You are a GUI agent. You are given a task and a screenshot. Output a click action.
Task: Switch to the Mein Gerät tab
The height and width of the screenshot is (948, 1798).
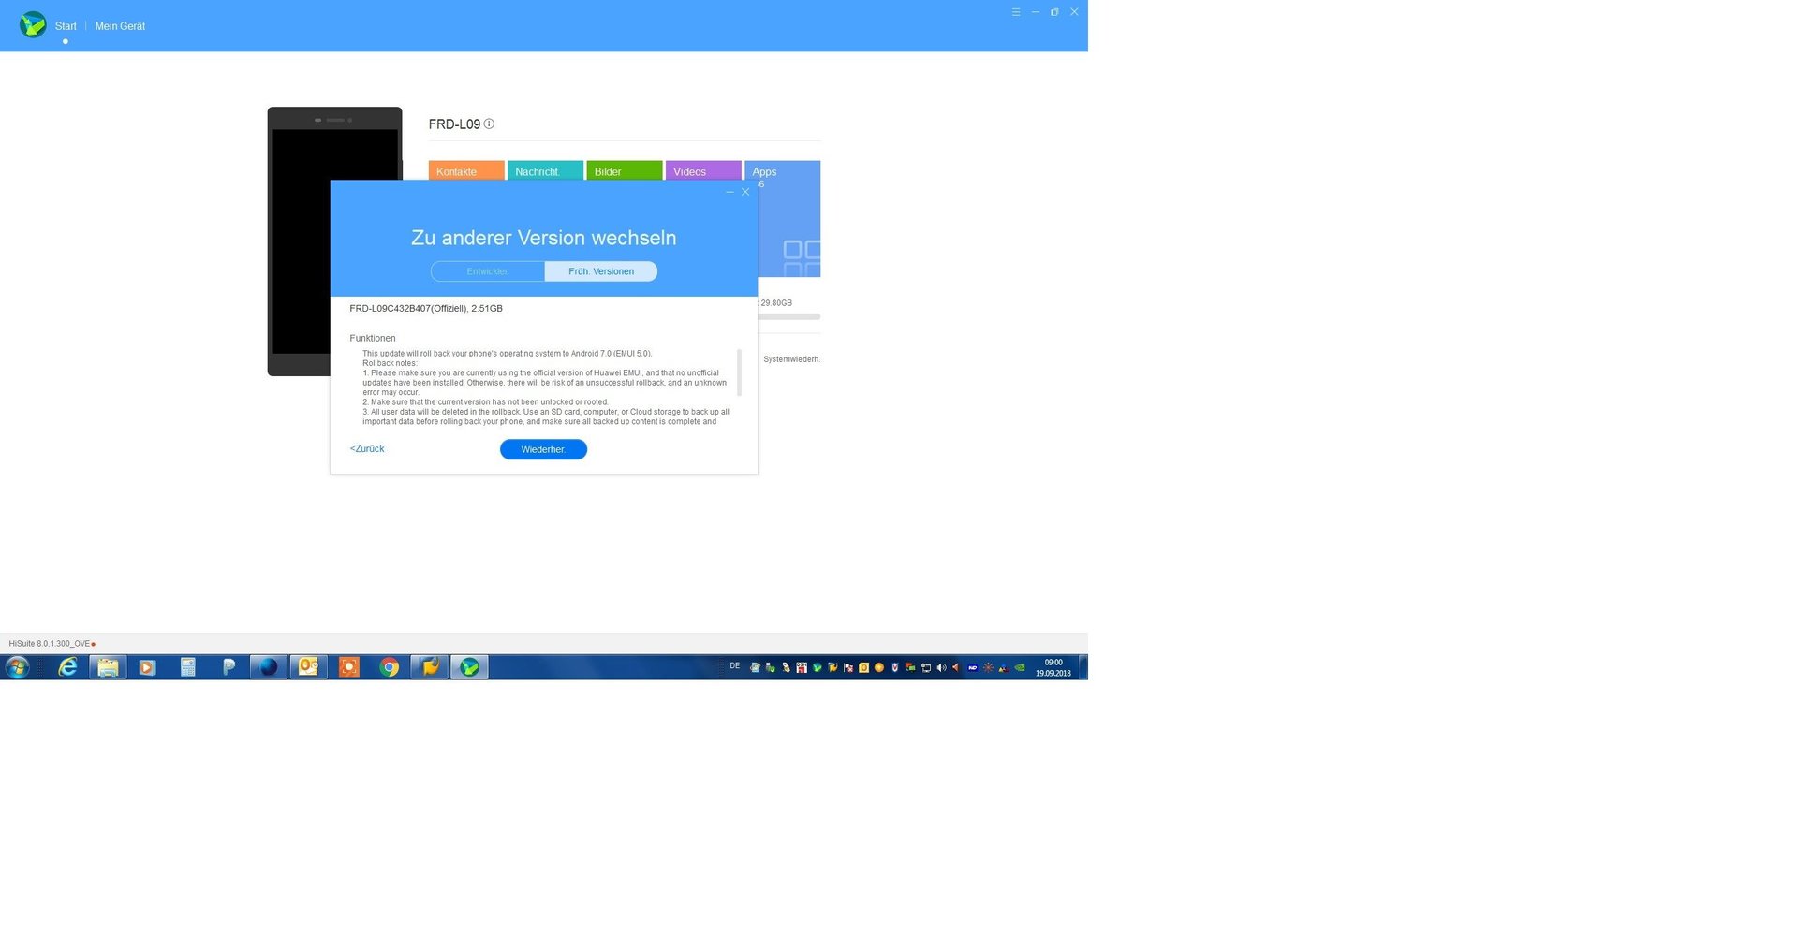(x=120, y=26)
